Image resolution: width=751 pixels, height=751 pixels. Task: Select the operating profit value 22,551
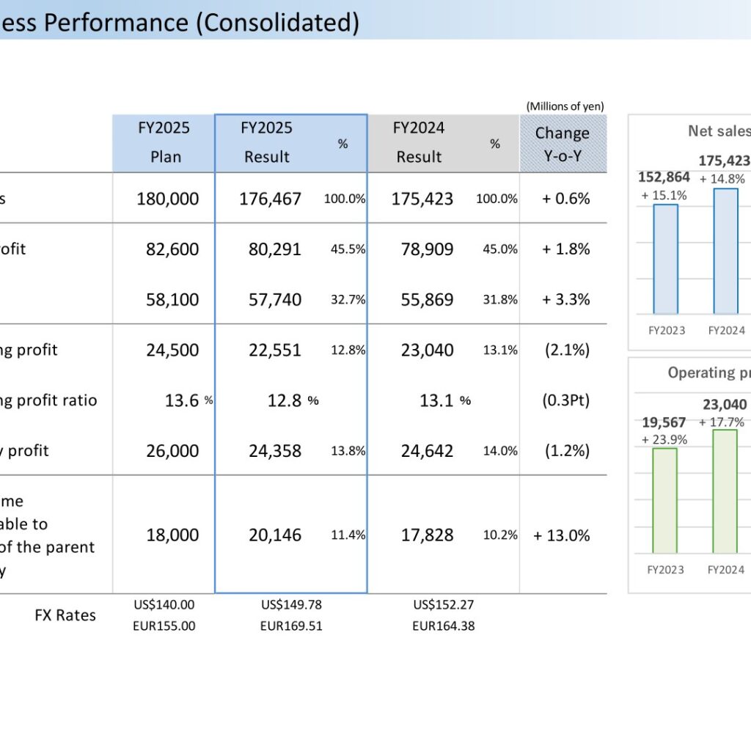[x=275, y=350]
